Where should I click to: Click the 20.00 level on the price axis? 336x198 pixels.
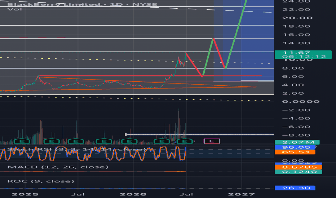(297, 18)
